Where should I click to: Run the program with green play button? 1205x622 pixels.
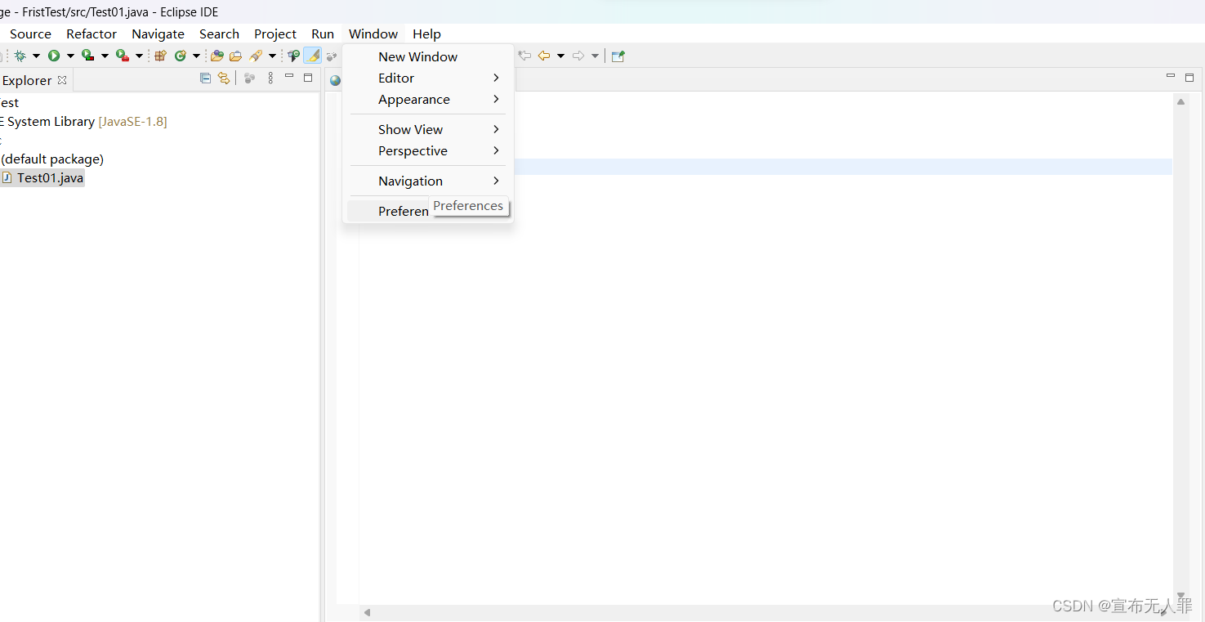pos(54,56)
